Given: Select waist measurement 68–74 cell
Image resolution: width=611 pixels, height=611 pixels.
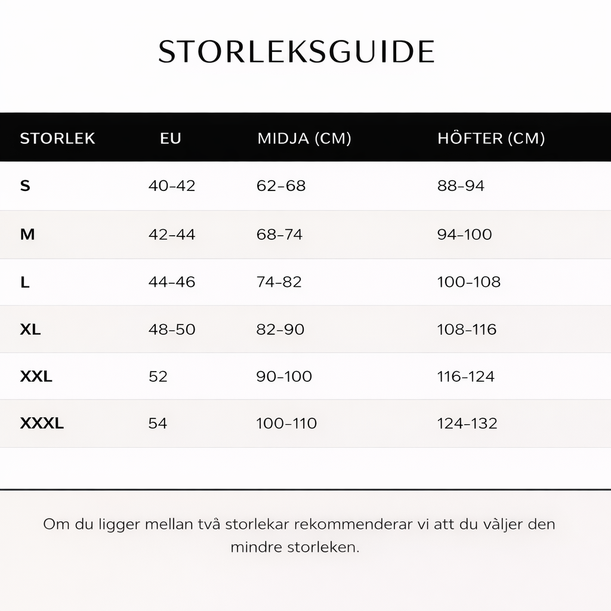Looking at the screenshot, I should click(279, 234).
